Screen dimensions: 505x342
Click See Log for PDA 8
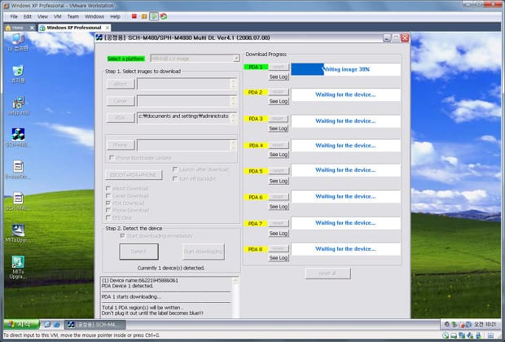point(279,258)
